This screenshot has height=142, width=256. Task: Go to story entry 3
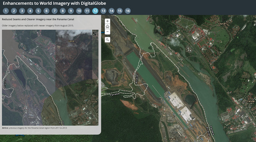click(22, 11)
